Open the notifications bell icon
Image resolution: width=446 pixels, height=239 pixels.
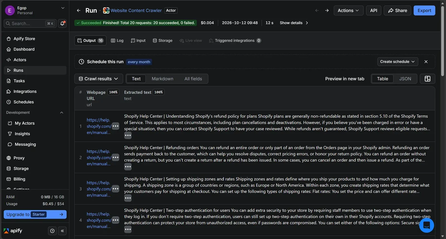62,23
